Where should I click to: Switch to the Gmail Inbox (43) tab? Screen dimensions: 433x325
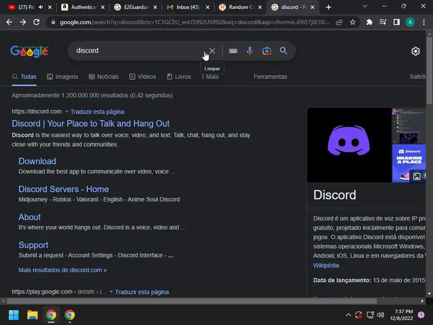pos(187,7)
